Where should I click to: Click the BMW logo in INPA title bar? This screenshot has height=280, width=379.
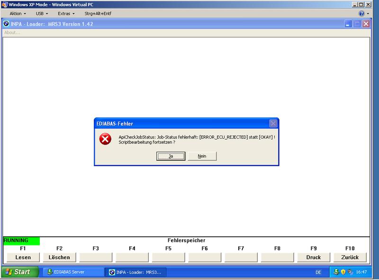click(x=6, y=24)
